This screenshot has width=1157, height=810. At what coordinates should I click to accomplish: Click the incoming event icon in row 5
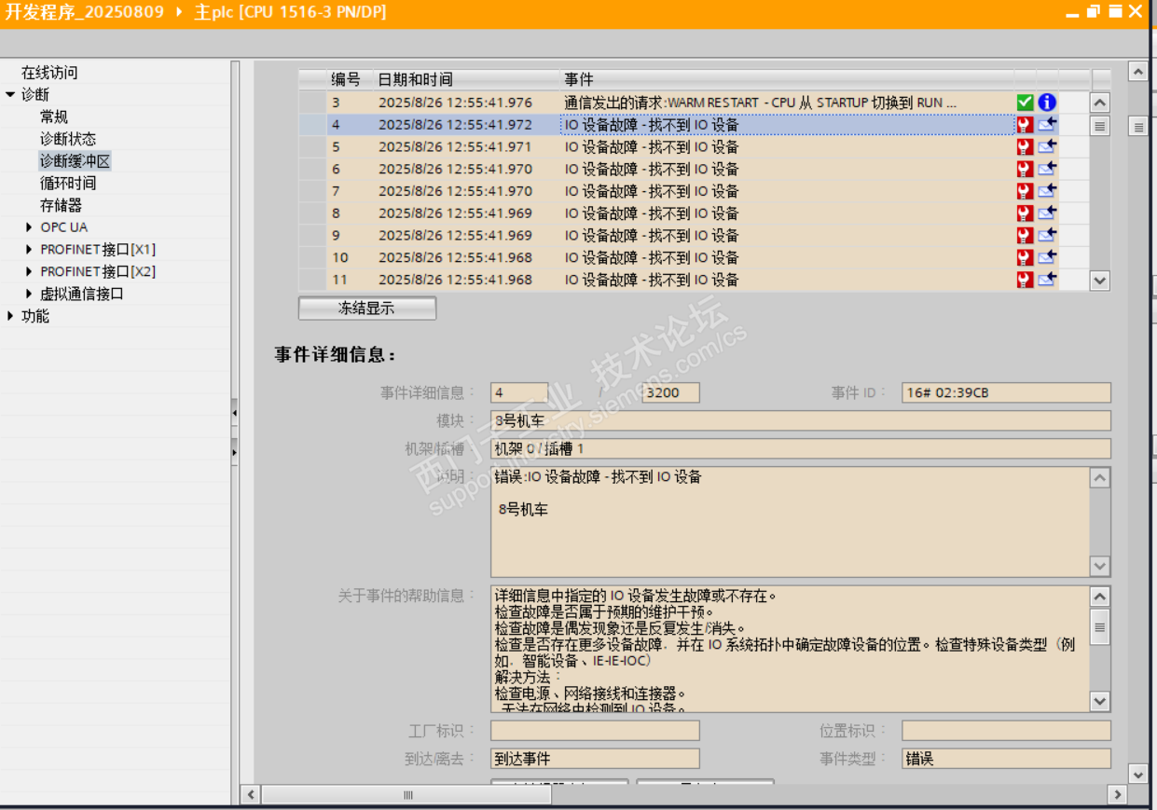(x=1047, y=146)
